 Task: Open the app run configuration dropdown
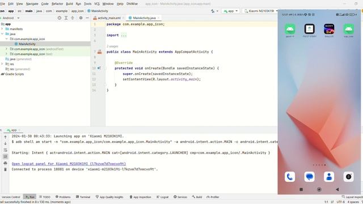[x=231, y=11]
